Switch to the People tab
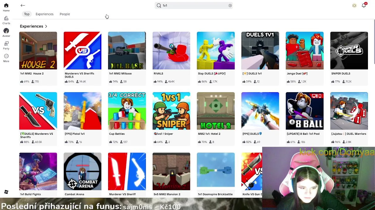 pyautogui.click(x=65, y=14)
